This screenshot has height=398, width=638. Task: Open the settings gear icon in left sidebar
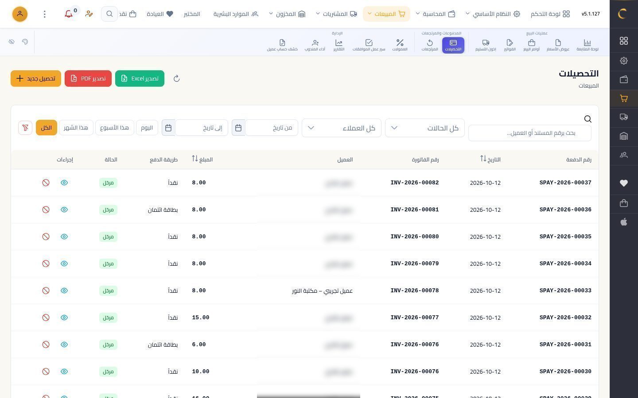tap(624, 61)
